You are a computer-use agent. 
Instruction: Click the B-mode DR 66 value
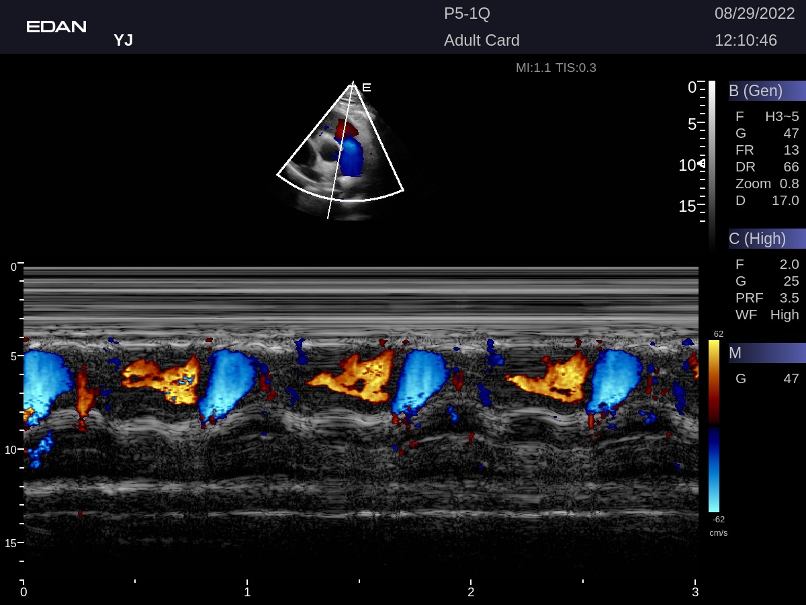point(767,167)
